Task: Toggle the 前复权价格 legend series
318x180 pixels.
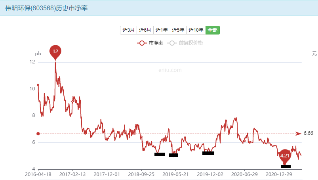Action: (185, 43)
